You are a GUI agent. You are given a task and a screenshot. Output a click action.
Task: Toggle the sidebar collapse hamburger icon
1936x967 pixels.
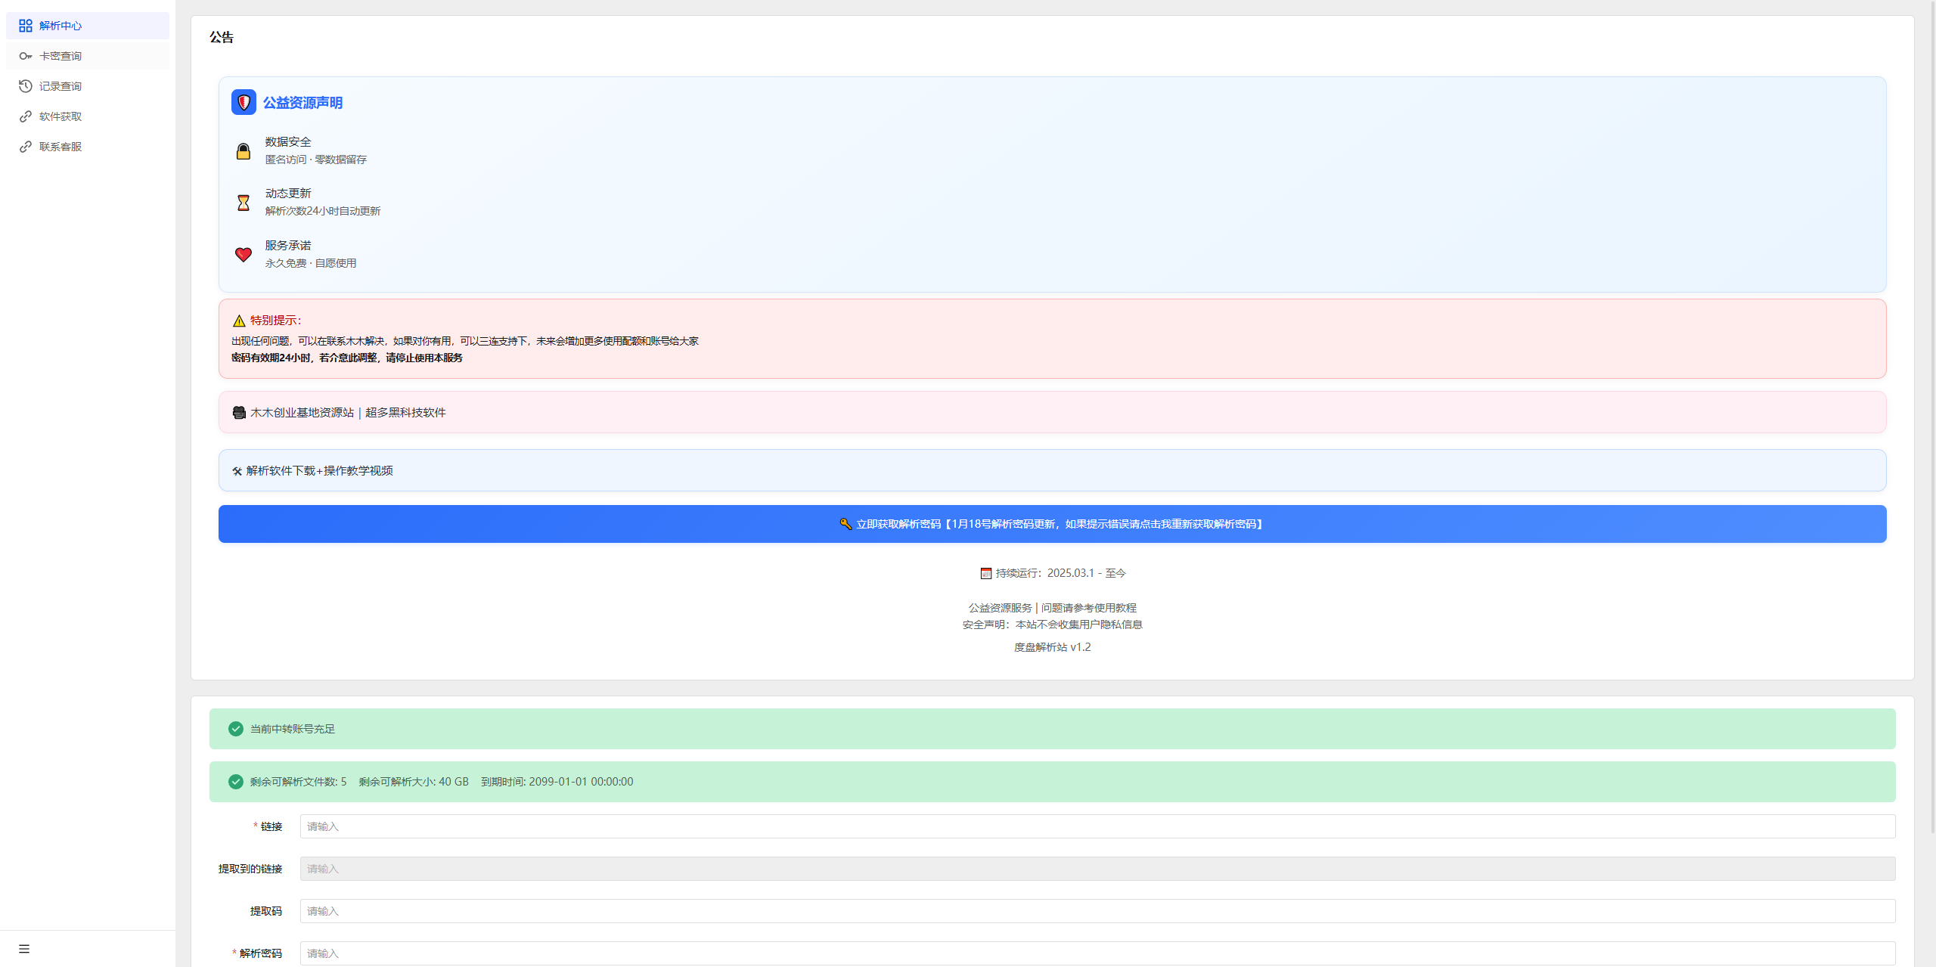click(24, 949)
